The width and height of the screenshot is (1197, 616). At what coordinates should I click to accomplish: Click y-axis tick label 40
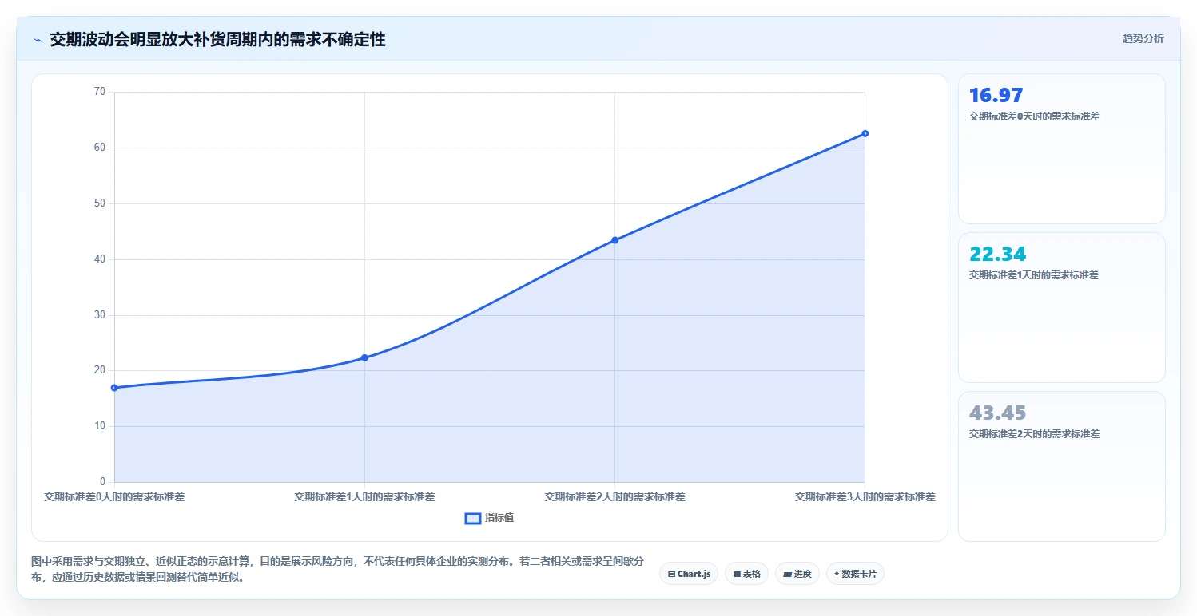100,259
